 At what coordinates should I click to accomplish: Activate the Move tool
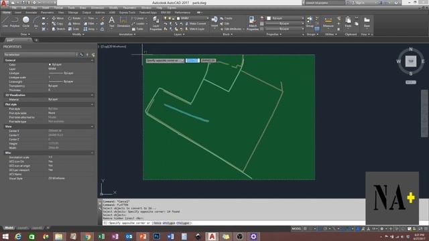point(58,18)
